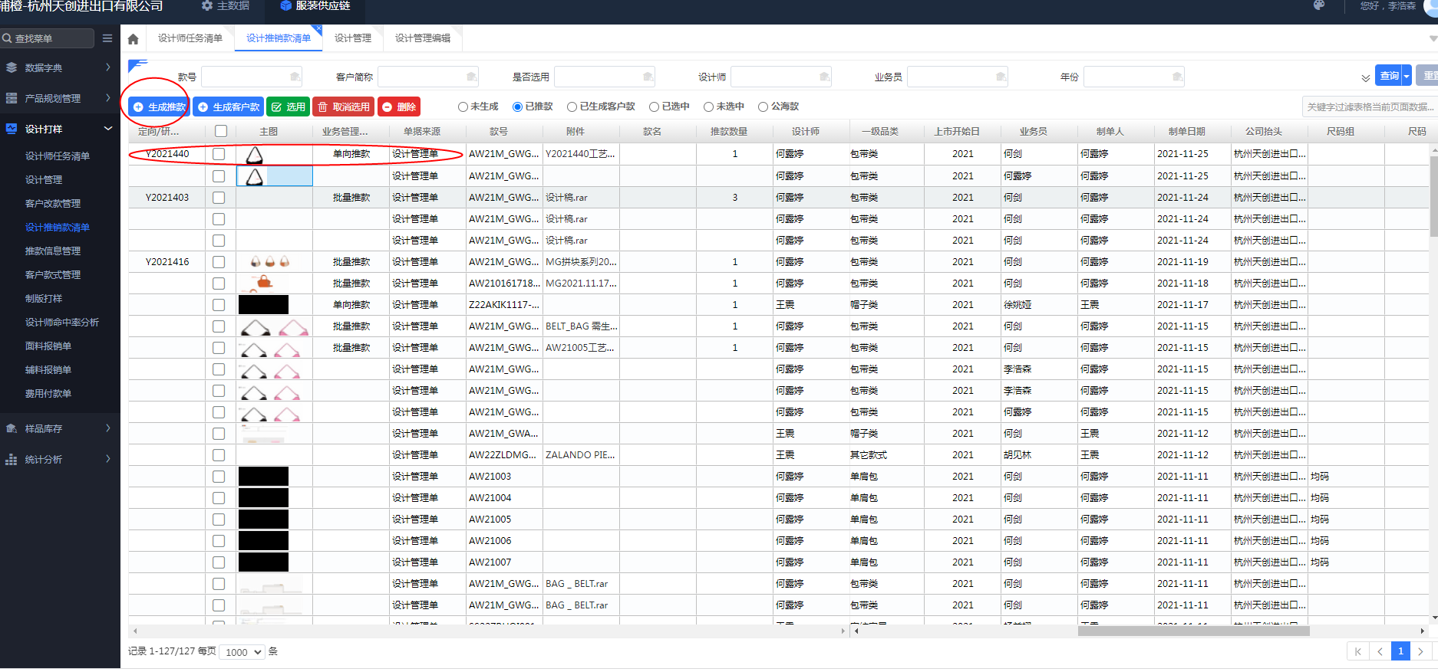Go to the next page arrow

click(x=1421, y=651)
